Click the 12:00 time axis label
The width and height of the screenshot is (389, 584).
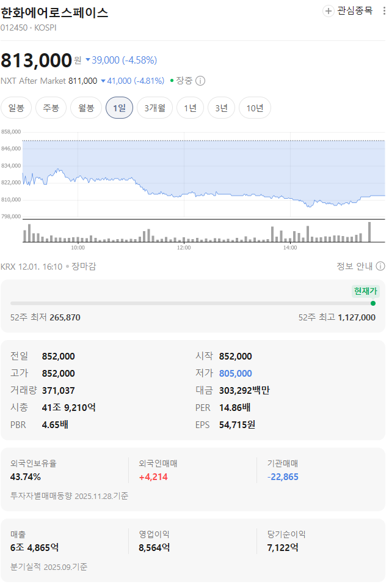(x=184, y=248)
